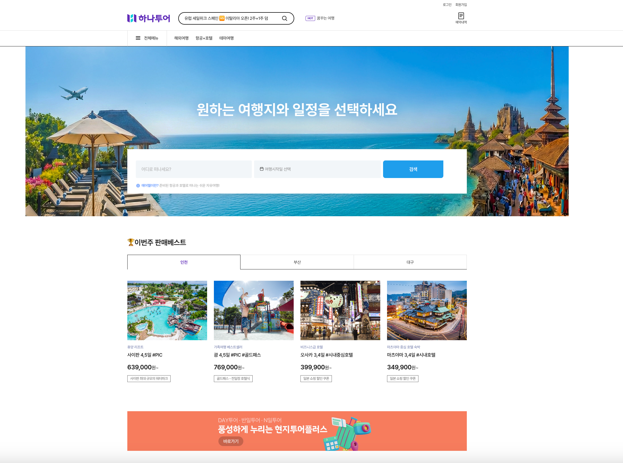Screen dimensions: 623x463
Task: Click the 회원가입 link
Action: click(461, 5)
